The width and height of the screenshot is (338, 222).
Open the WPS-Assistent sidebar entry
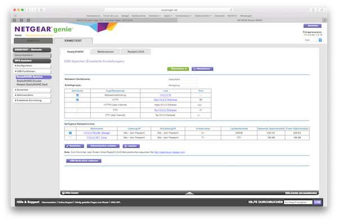32,60
